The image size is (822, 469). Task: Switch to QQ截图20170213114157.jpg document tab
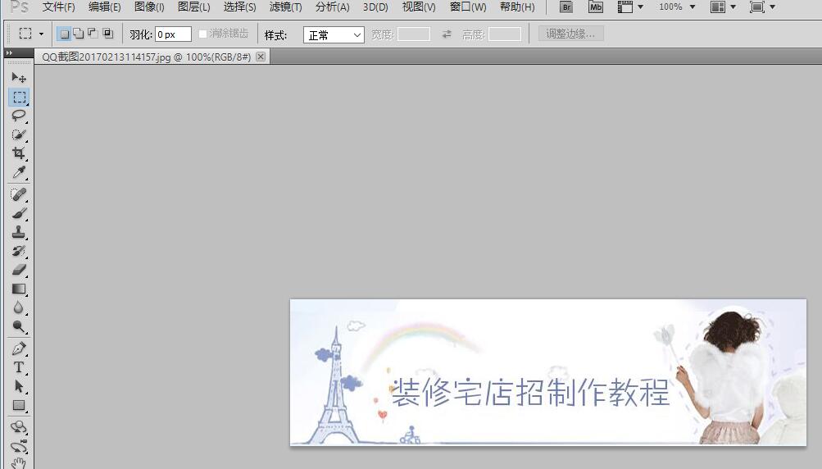pos(146,57)
